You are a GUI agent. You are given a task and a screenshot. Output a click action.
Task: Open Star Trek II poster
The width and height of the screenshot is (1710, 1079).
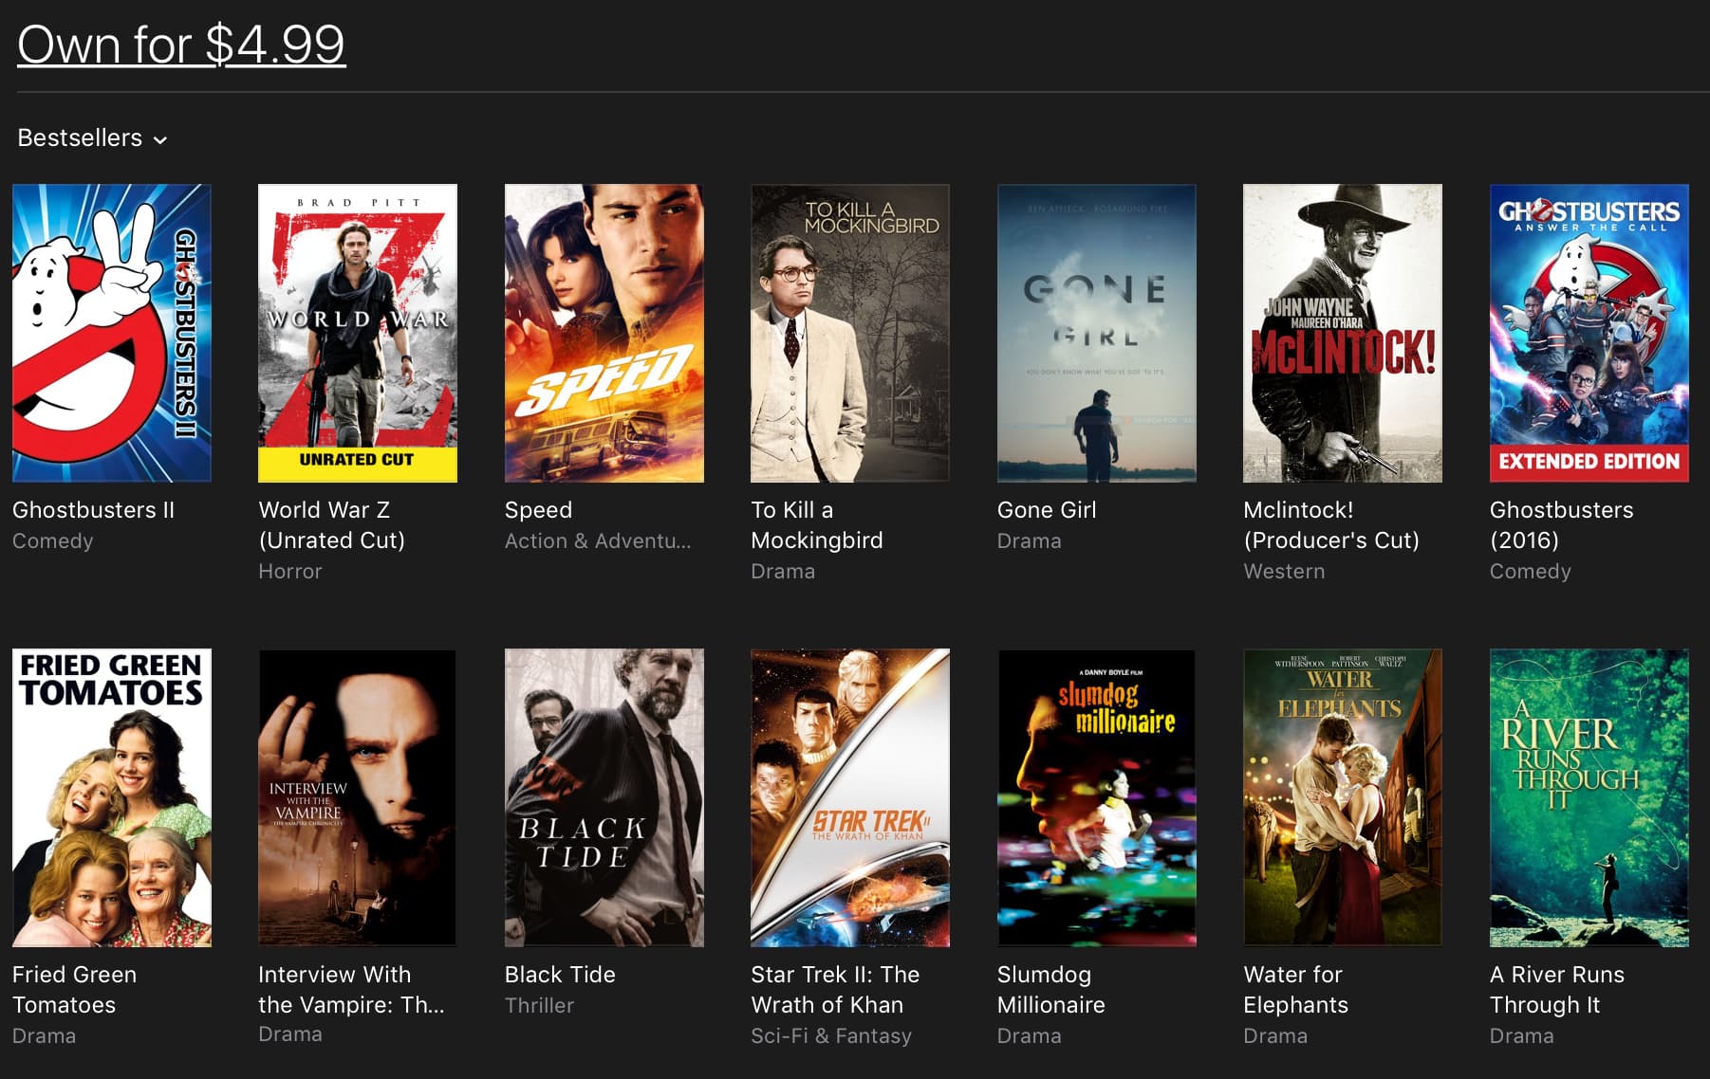[850, 797]
